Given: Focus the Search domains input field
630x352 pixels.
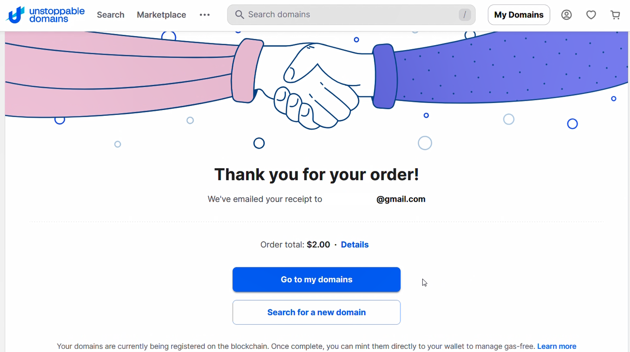Looking at the screenshot, I should [351, 15].
